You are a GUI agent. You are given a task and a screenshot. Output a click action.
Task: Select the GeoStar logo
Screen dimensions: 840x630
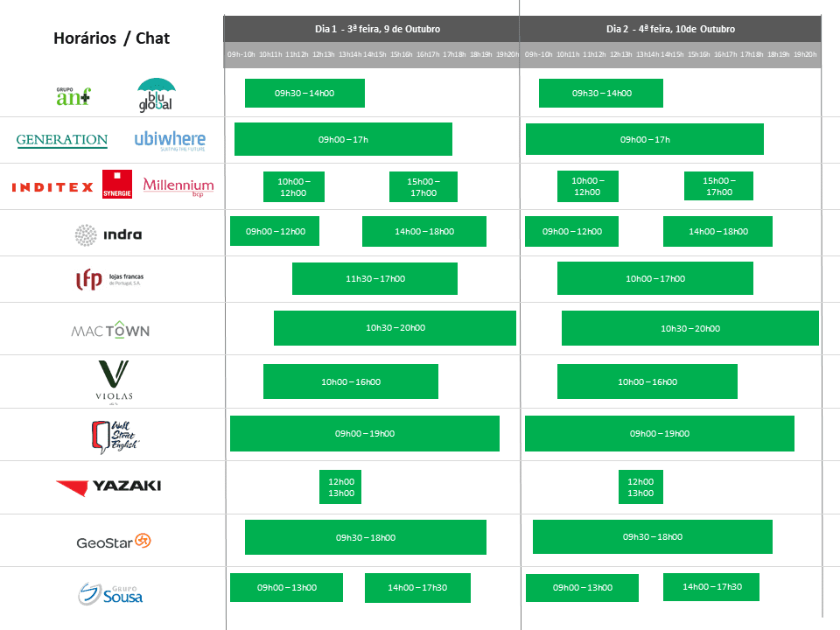(x=114, y=542)
